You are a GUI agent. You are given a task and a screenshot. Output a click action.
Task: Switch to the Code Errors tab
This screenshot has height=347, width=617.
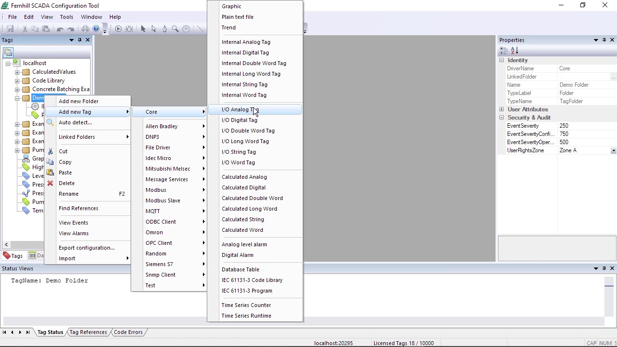point(128,332)
